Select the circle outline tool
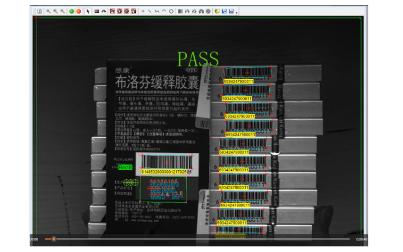Image resolution: width=403 pixels, height=252 pixels. [x=171, y=11]
